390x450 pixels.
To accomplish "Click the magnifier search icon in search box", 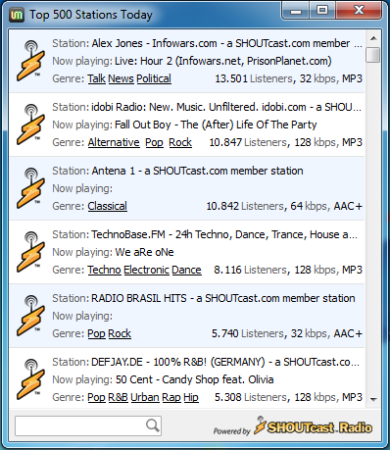I will coord(152,425).
